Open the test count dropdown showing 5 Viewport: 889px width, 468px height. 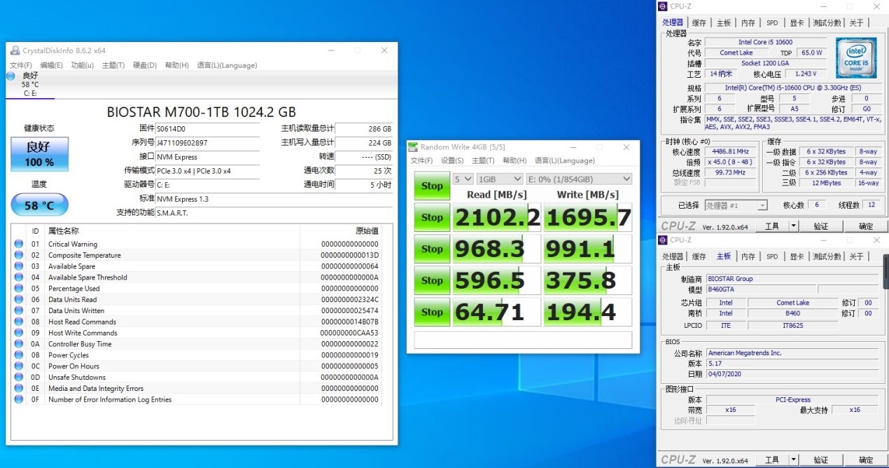point(463,179)
